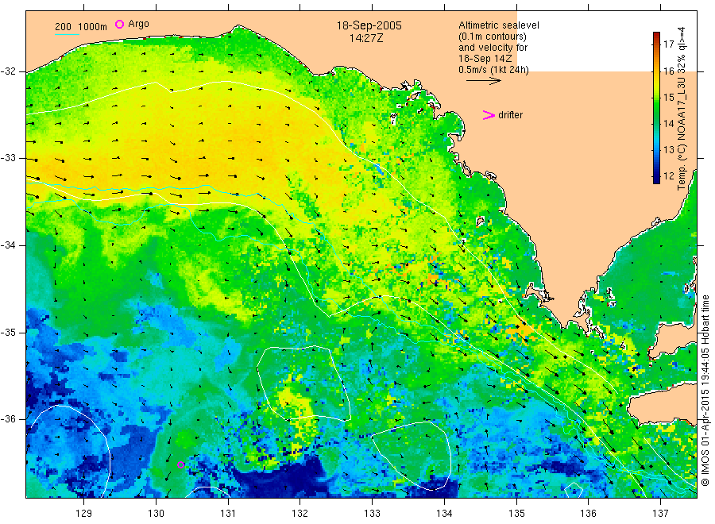This screenshot has width=715, height=524.
Task: Click the -34 latitude axis label
Action: pyautogui.click(x=8, y=245)
